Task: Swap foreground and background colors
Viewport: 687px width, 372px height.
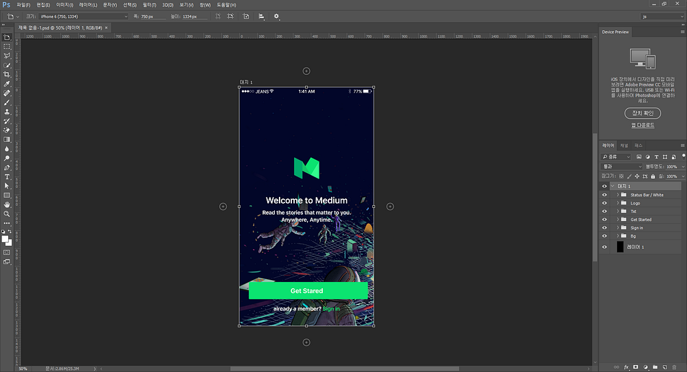Action: point(10,231)
